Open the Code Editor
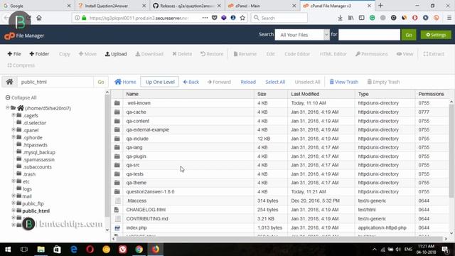This screenshot has height=256, width=455. click(297, 54)
